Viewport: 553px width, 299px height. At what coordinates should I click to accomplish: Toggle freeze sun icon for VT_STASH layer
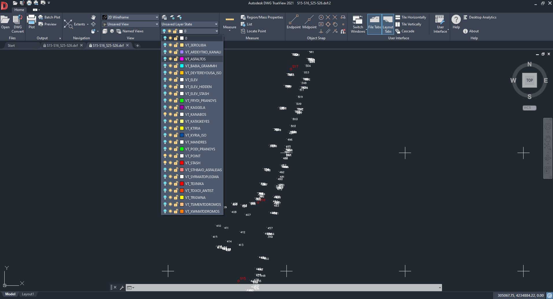pyautogui.click(x=170, y=163)
